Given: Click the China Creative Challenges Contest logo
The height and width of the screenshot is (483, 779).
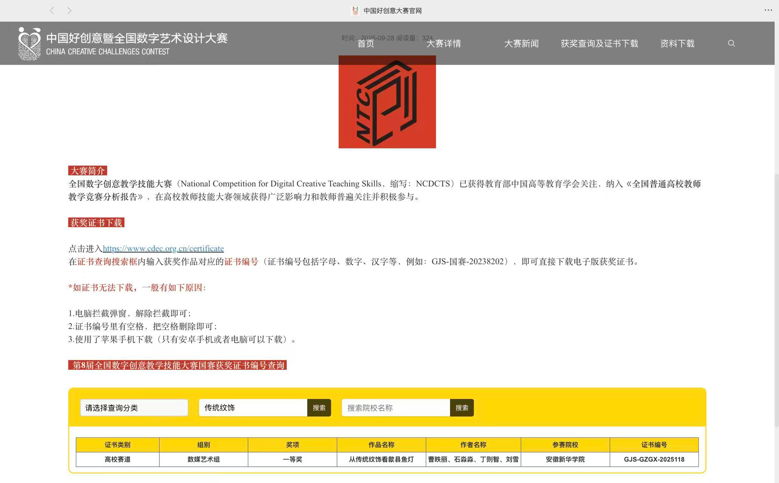Looking at the screenshot, I should tap(29, 44).
